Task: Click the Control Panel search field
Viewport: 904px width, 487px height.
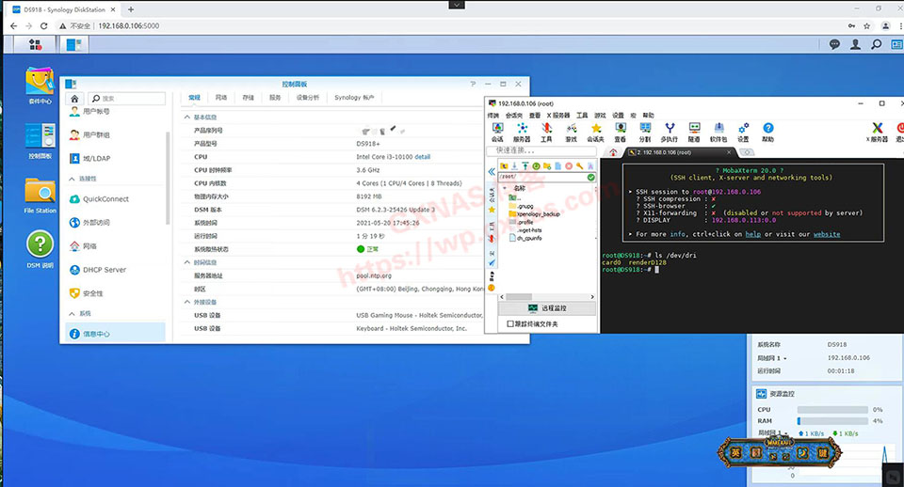Action: pyautogui.click(x=130, y=98)
